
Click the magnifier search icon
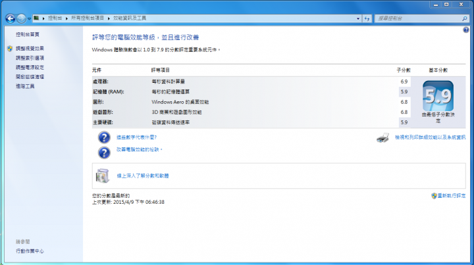click(465, 18)
